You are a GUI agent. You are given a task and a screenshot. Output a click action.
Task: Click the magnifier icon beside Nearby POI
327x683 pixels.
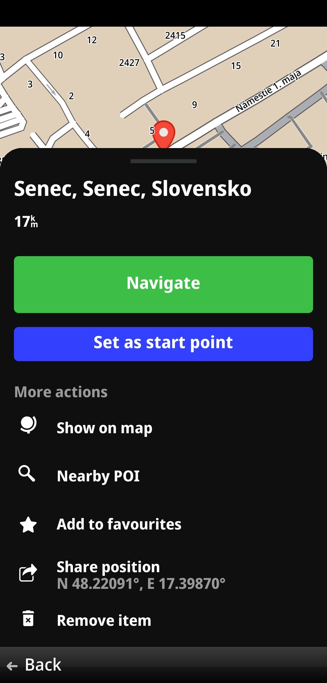[x=27, y=473]
